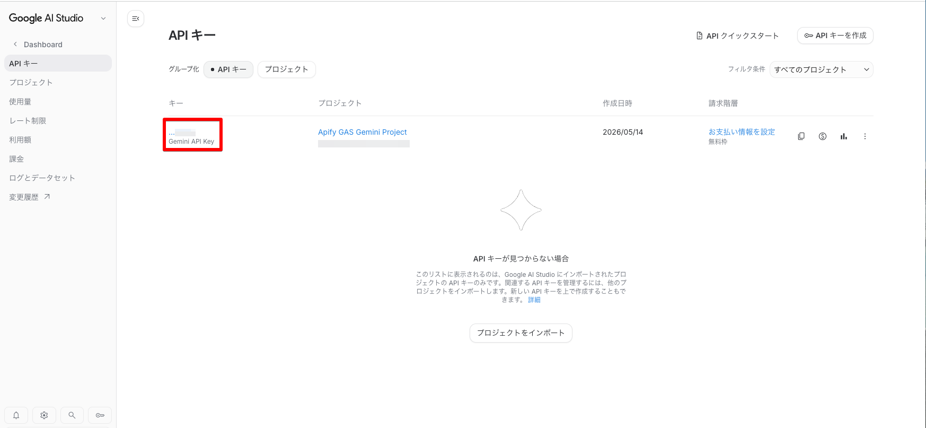The width and height of the screenshot is (926, 428).
Task: Open settings gear icon at the sidebar bottom
Action: [44, 415]
